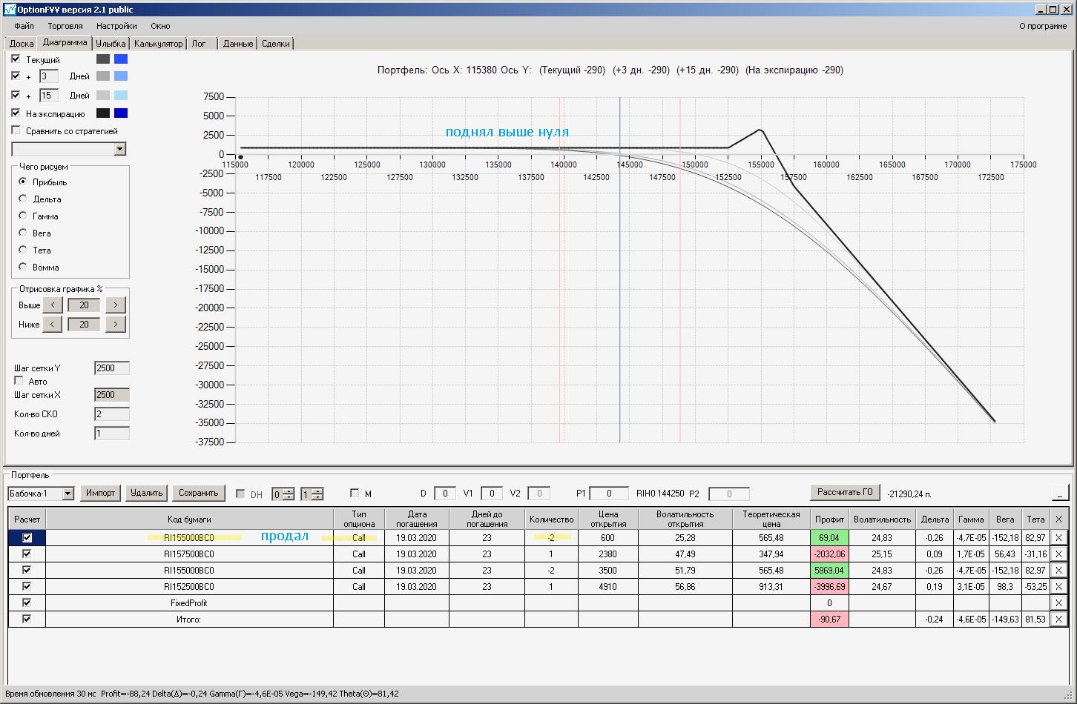Increment the DH spinner value
The width and height of the screenshot is (1077, 704).
click(289, 491)
